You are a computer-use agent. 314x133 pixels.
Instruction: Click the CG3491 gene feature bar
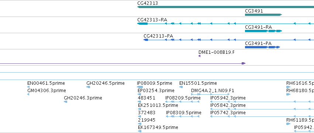263,15
